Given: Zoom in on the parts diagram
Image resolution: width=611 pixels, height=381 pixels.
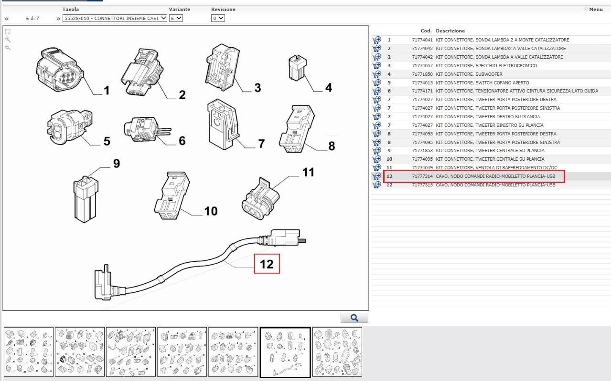Looking at the screenshot, I should [x=8, y=40].
